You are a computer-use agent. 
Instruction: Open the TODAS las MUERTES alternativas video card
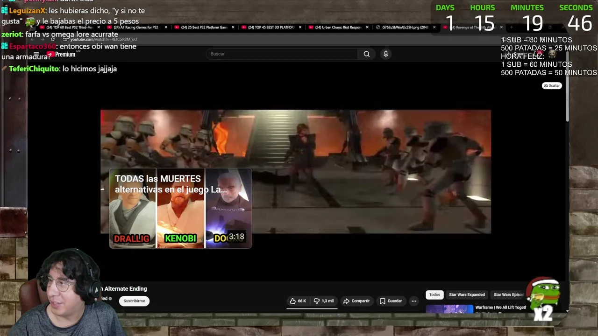tap(180, 208)
